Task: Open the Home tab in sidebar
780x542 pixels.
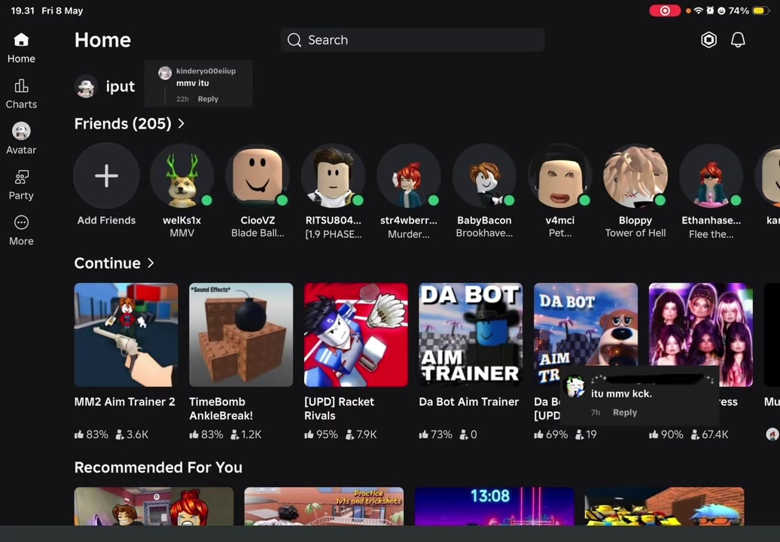Action: pos(21,47)
